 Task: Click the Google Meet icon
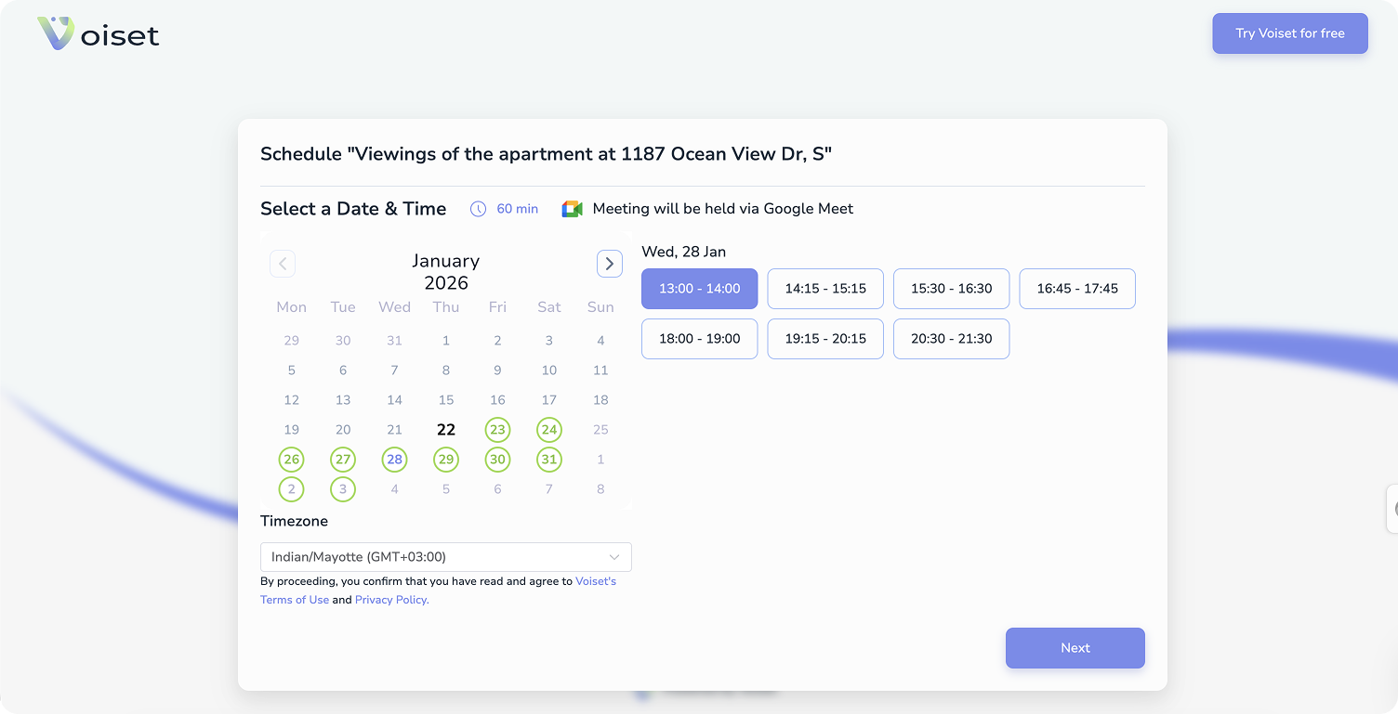(x=571, y=209)
